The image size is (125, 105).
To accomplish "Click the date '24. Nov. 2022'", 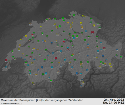I will (x=114, y=100).
